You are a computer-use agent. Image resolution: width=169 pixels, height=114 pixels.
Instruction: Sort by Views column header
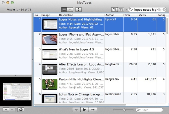click(147, 15)
